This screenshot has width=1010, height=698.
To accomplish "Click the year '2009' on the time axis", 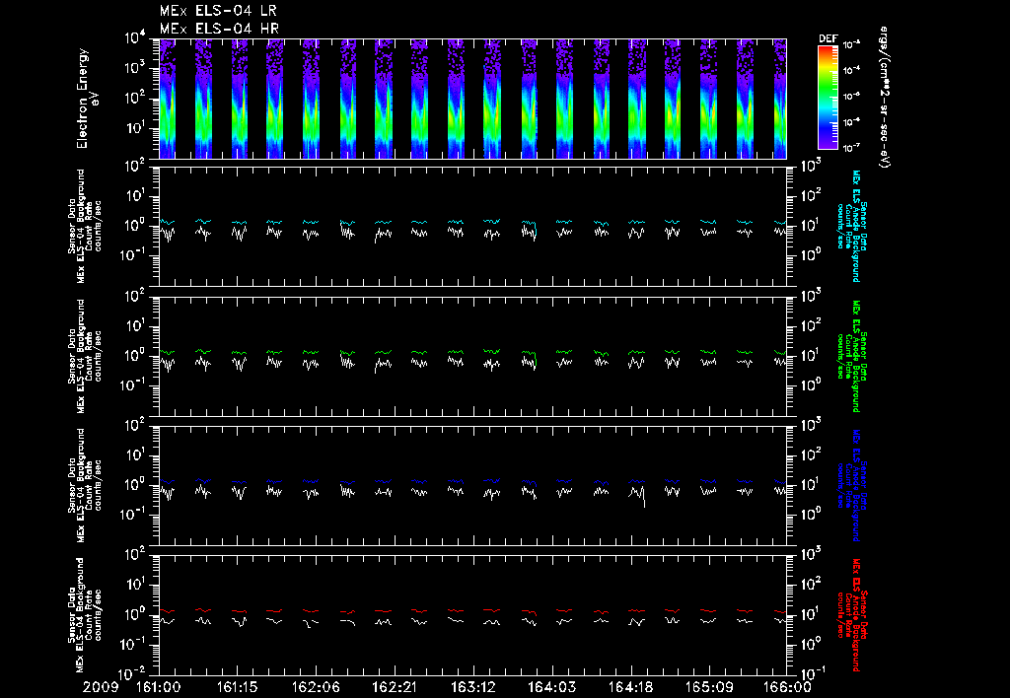I will [100, 687].
